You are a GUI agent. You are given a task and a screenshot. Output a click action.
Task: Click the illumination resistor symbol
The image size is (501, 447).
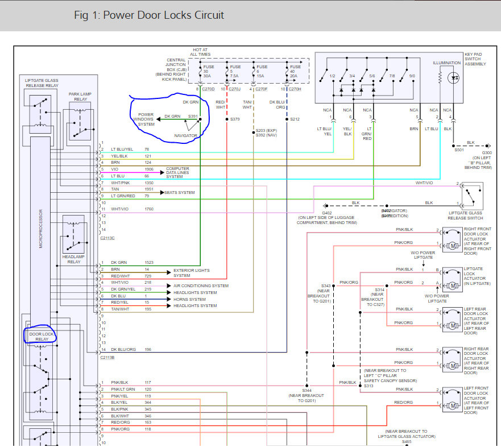pyautogui.click(x=440, y=78)
